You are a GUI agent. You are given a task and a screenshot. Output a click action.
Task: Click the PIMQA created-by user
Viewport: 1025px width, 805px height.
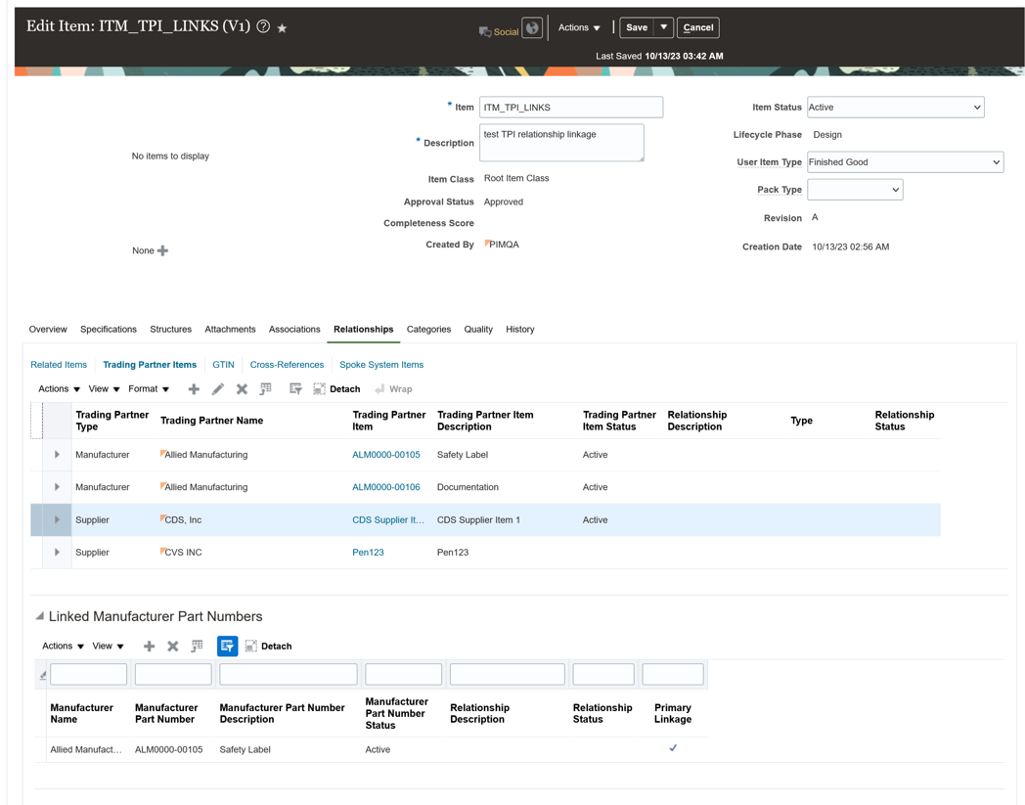point(504,245)
